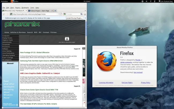Click the End User Rights link
The image size is (174, 109).
click(x=127, y=82)
